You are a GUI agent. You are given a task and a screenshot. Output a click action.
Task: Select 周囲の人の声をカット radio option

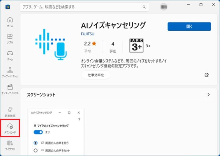tap(36, 150)
